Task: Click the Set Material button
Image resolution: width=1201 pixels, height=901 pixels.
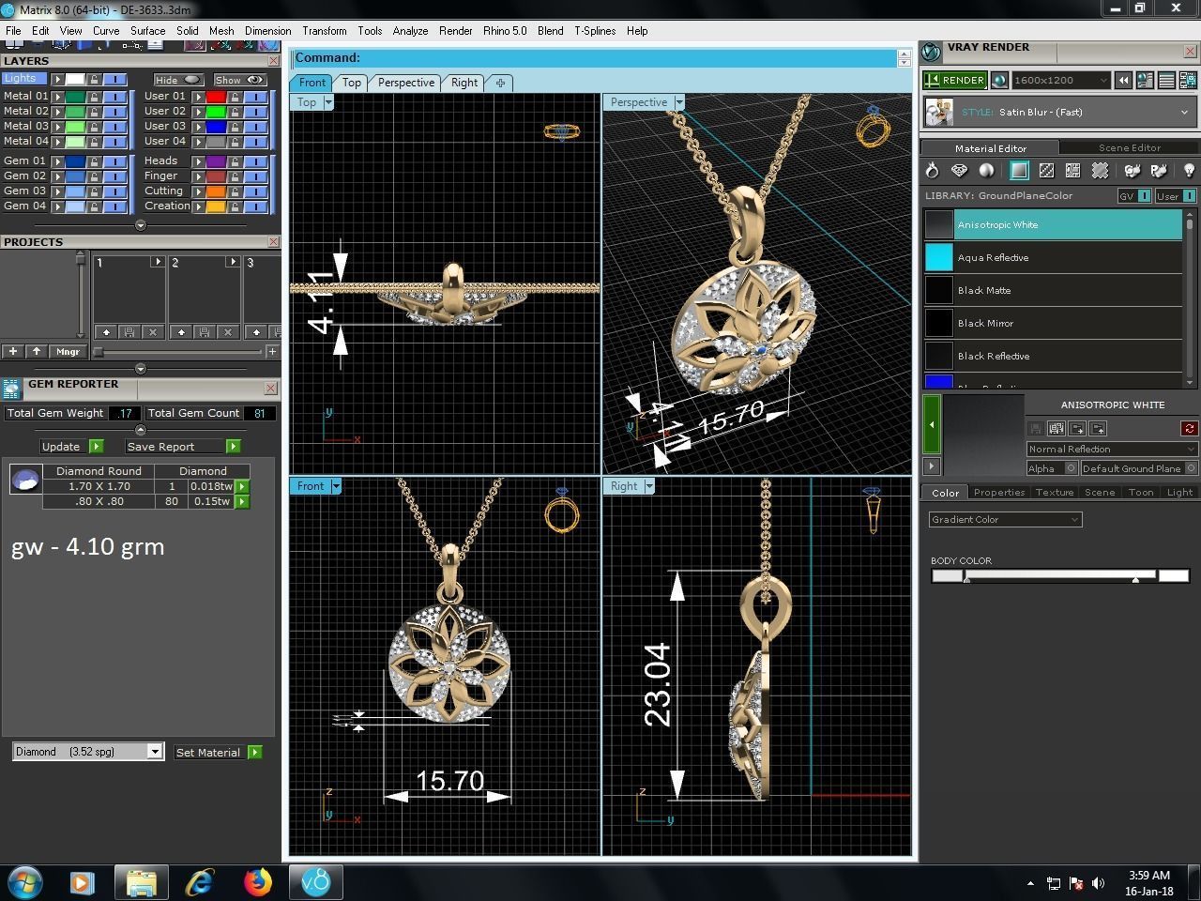Action: 218,752
